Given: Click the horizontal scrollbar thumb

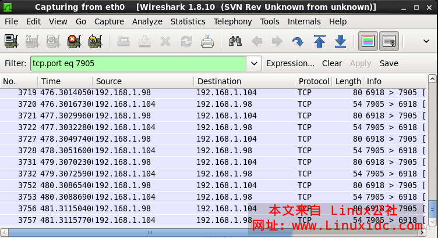Looking at the screenshot, I should click(x=150, y=232).
